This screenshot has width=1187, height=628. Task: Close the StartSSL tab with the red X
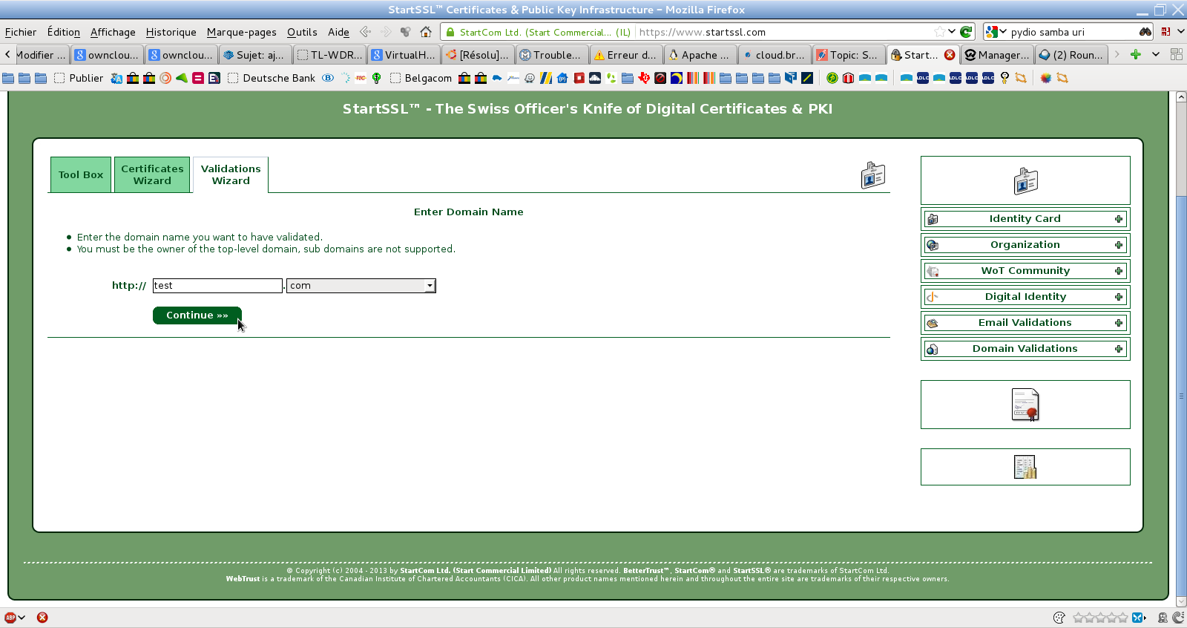coord(950,54)
